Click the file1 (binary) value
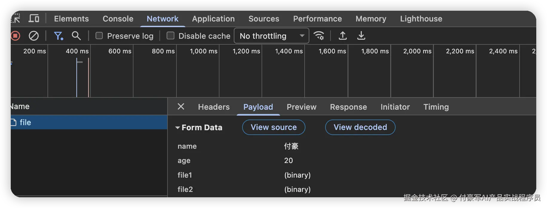547x208 pixels. (x=297, y=175)
